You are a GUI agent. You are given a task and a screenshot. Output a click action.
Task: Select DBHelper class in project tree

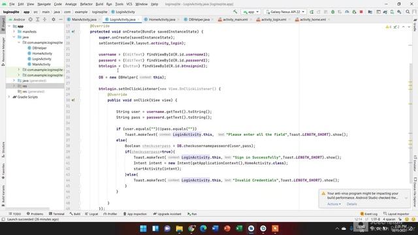coord(39,48)
